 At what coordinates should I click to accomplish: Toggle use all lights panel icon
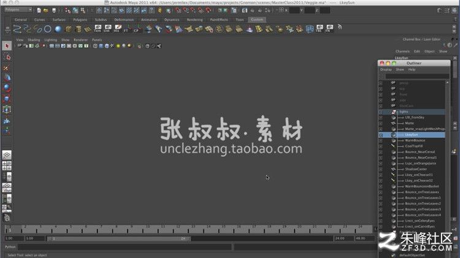(118, 46)
